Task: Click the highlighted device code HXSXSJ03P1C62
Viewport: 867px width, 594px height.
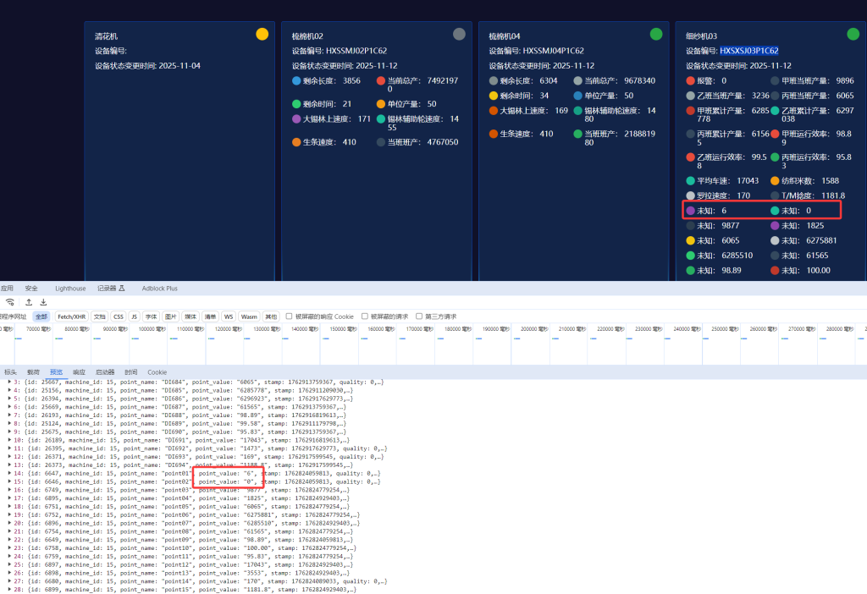Action: (x=749, y=51)
